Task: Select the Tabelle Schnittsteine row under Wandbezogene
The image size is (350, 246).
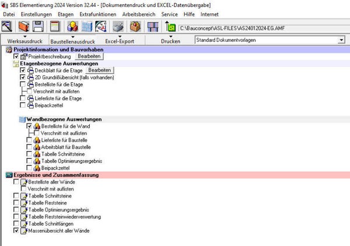Action: 63,154
